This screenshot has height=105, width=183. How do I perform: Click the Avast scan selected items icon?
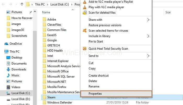tap(84, 31)
